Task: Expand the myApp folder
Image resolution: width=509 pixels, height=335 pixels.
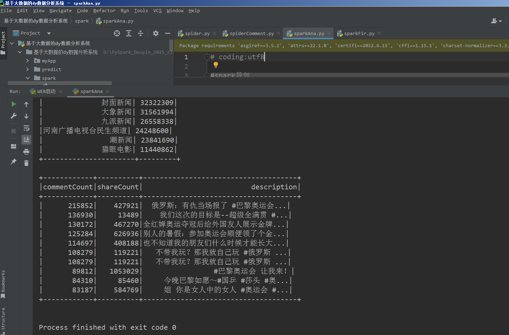Action: tap(27, 61)
